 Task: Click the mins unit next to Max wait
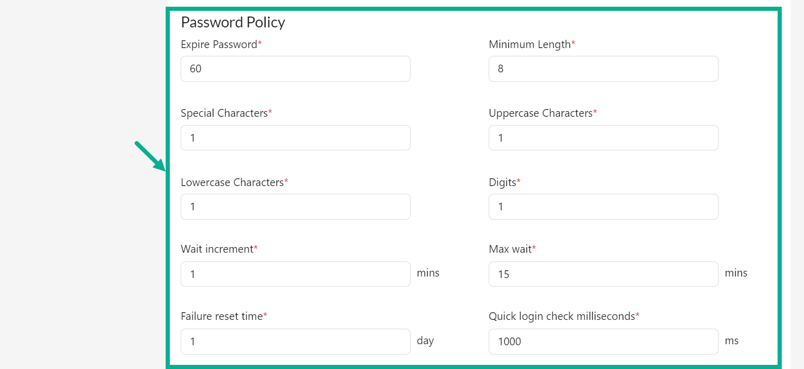[x=736, y=273]
